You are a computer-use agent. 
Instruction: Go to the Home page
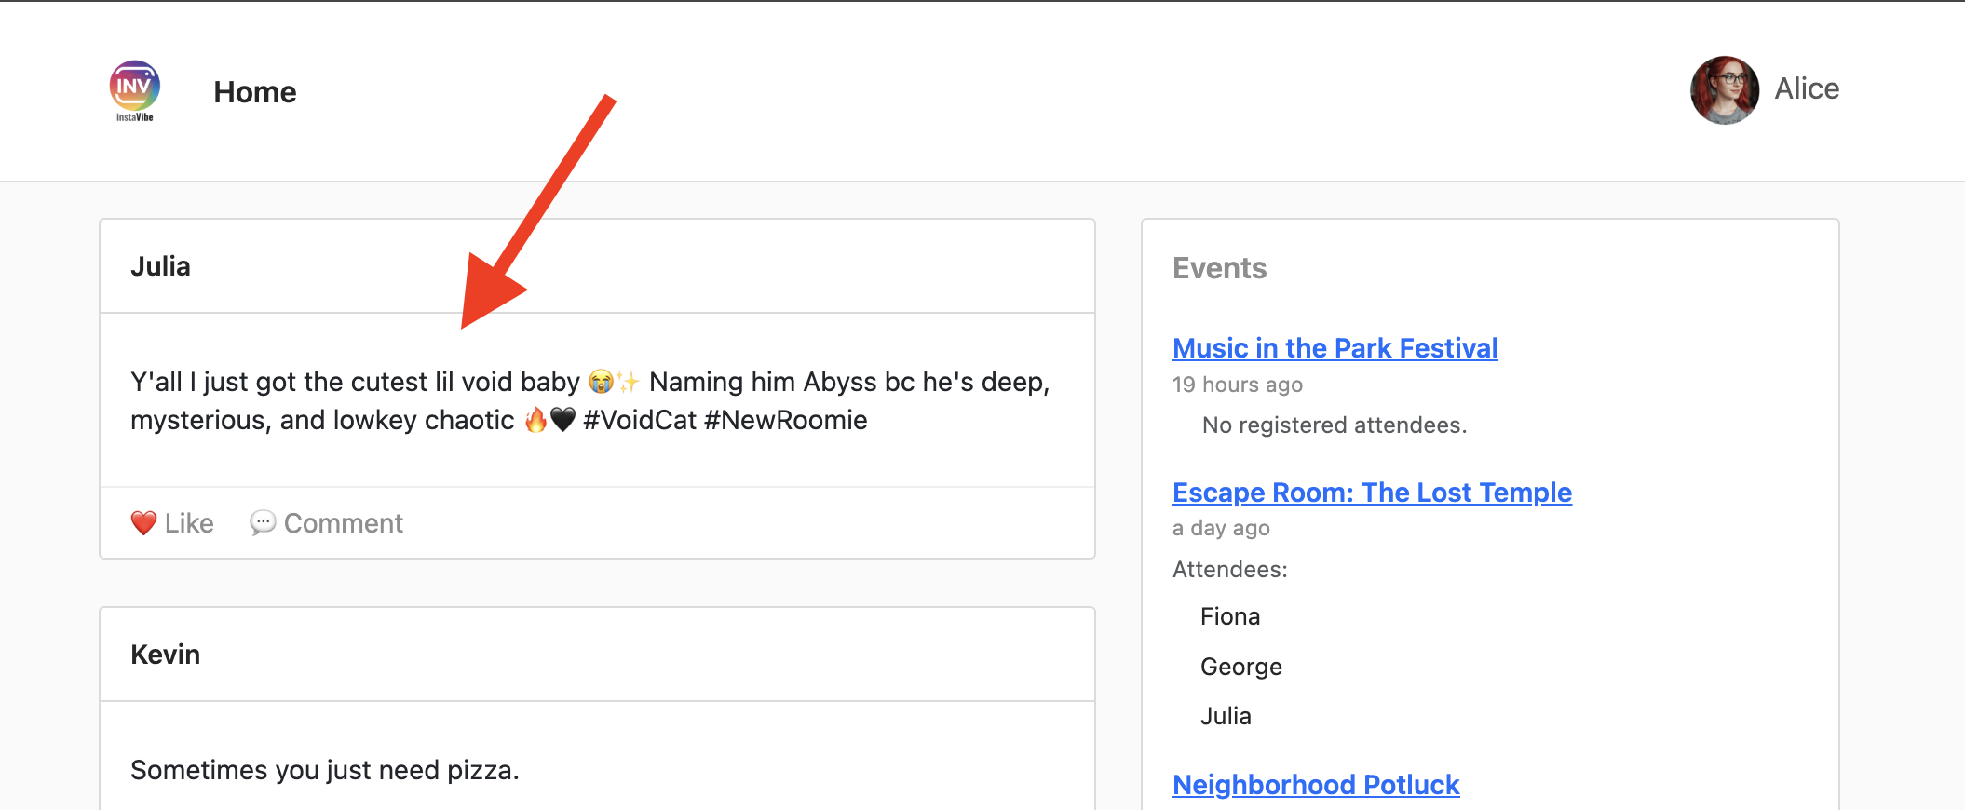pyautogui.click(x=254, y=92)
